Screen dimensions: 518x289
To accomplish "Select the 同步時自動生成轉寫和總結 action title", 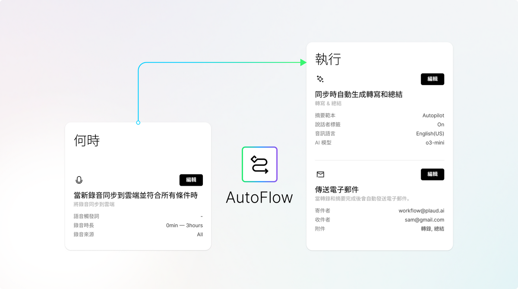I will click(x=359, y=94).
